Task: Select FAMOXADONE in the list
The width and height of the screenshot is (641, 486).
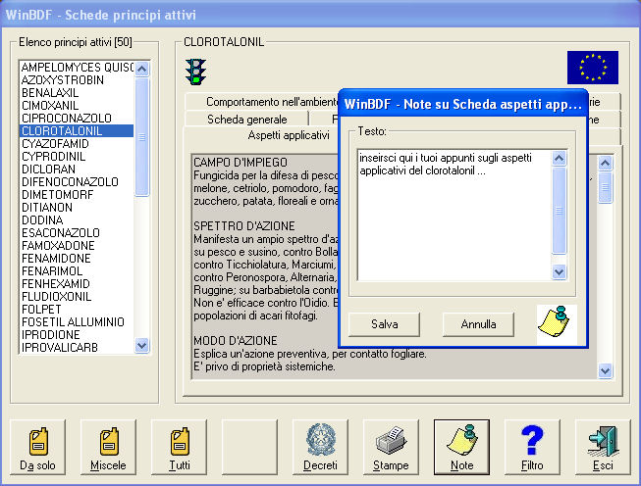Action: pyautogui.click(x=77, y=245)
